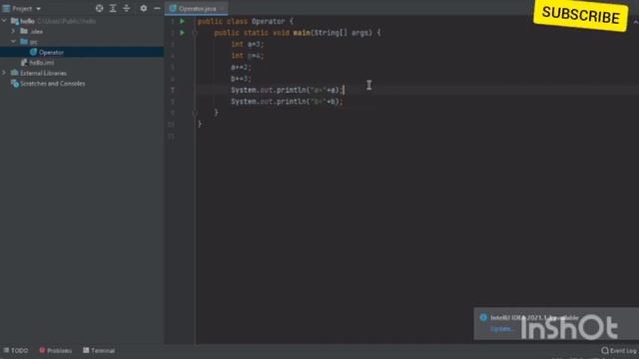Switch to the Operator.java editor tab
The height and width of the screenshot is (359, 639).
pyautogui.click(x=197, y=8)
